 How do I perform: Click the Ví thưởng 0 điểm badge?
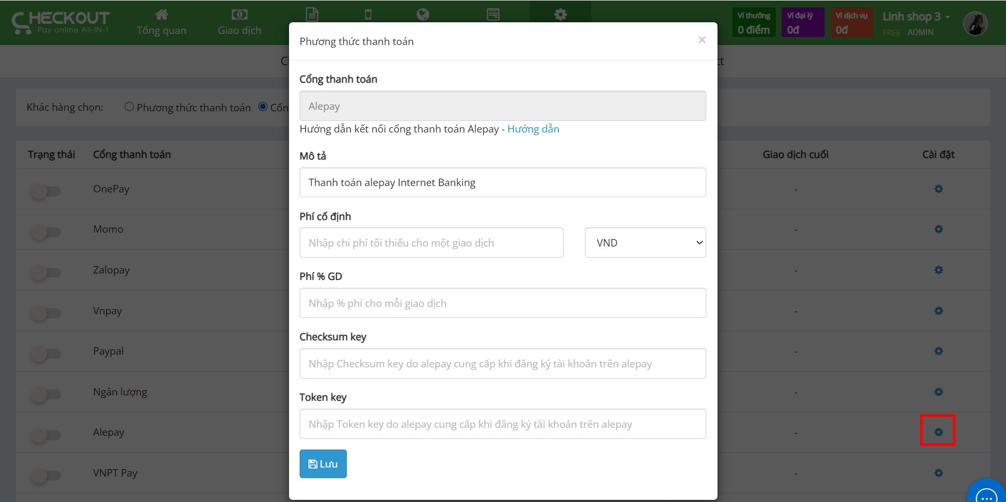pyautogui.click(x=754, y=22)
